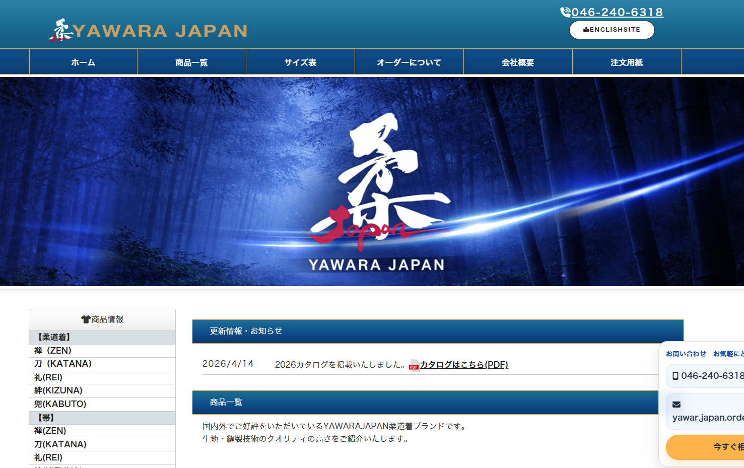The width and height of the screenshot is (744, 468).
Task: Select 刀(KATANA) under 帯 category
Action: (x=102, y=444)
